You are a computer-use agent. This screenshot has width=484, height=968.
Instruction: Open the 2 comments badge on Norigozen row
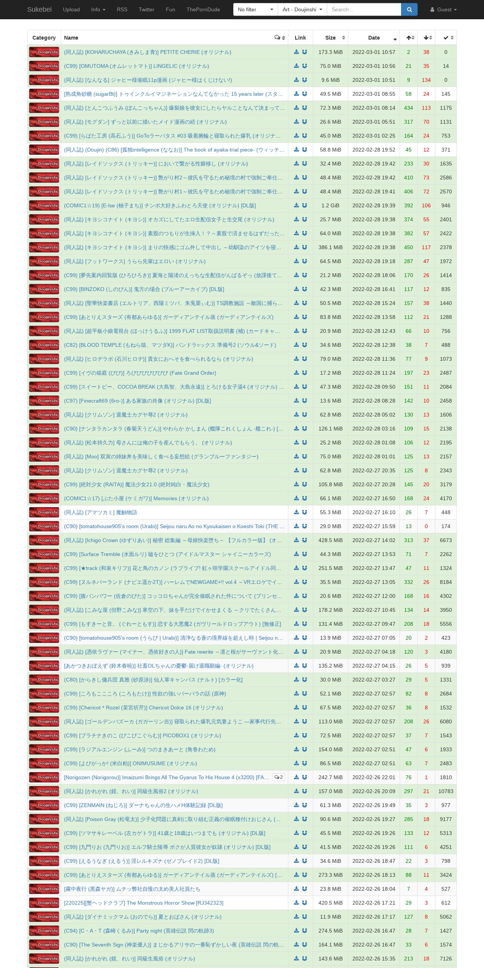(x=279, y=777)
